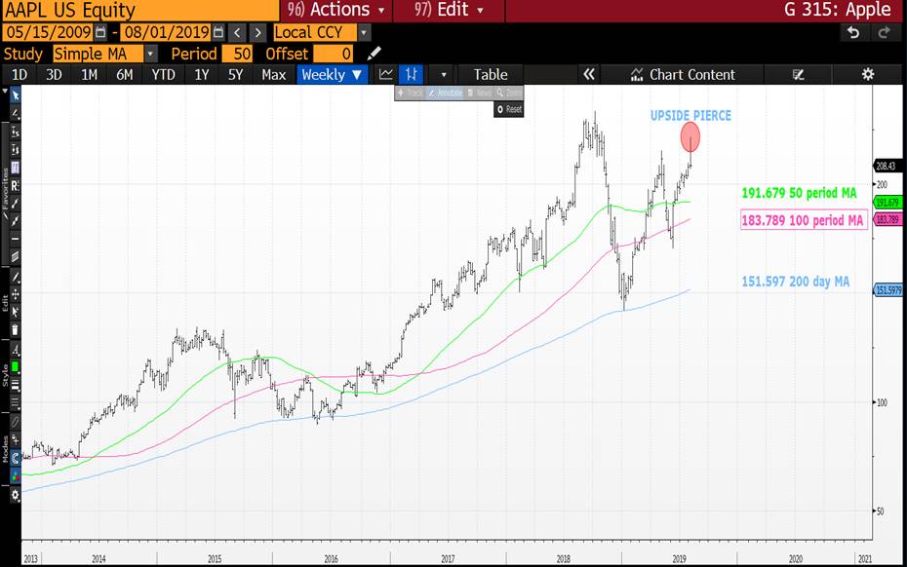The image size is (907, 567).
Task: Open the chart type dropdown arrow
Action: 444,75
